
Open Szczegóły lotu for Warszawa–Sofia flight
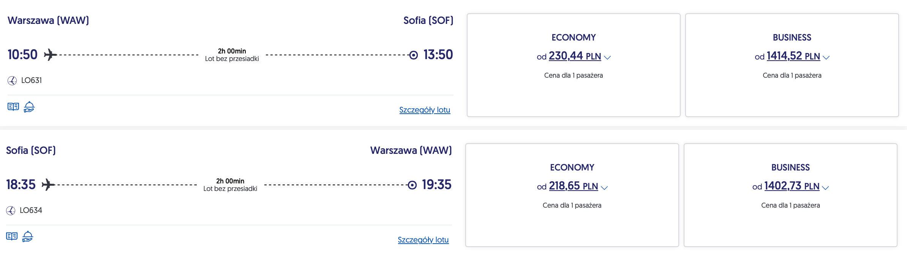(x=425, y=110)
